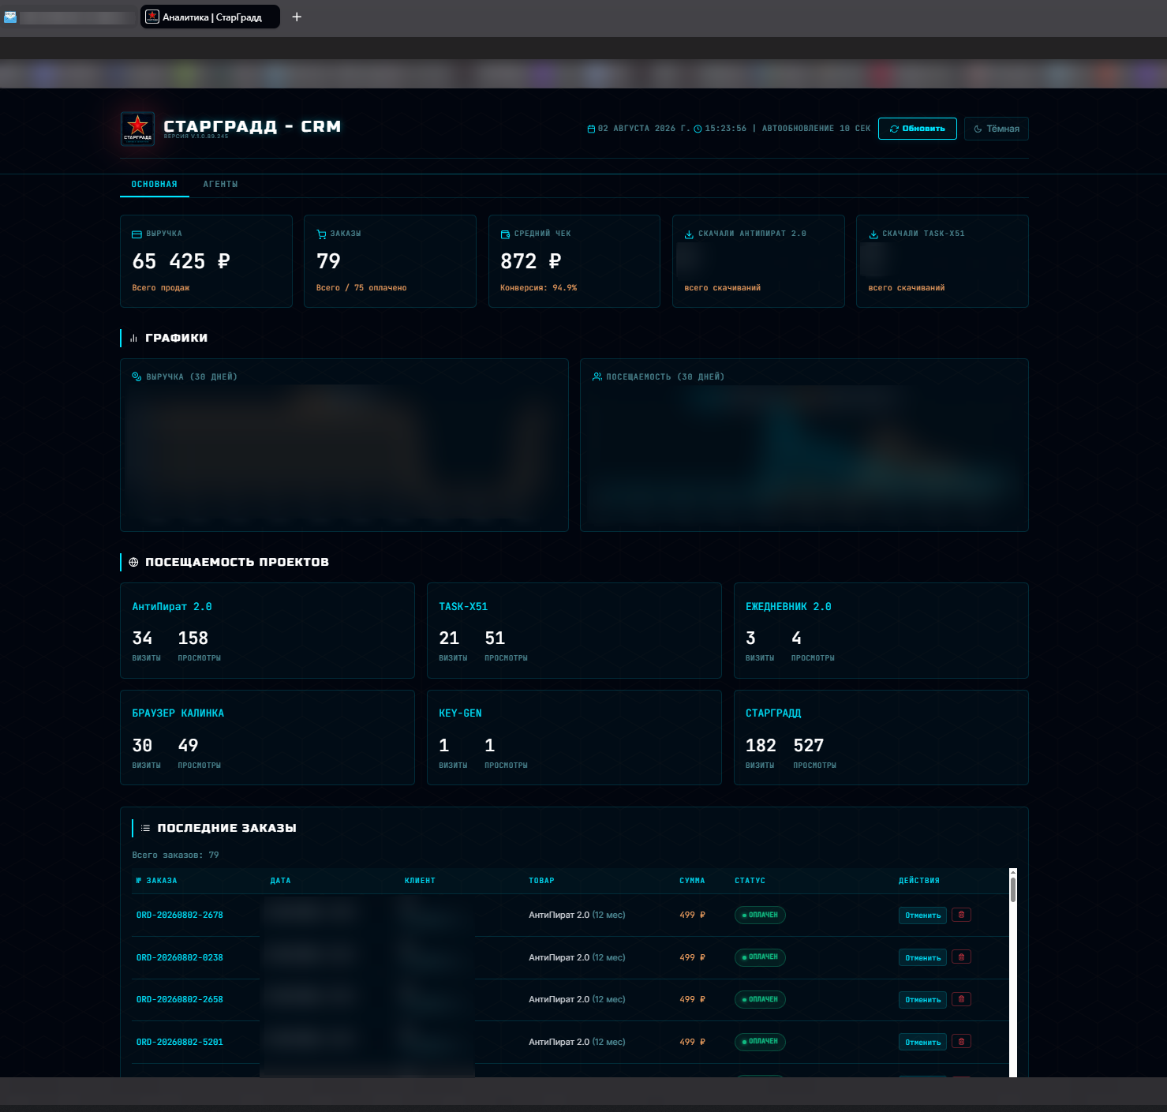The image size is (1167, 1112).
Task: Click the Графики bar chart icon
Action: [134, 339]
